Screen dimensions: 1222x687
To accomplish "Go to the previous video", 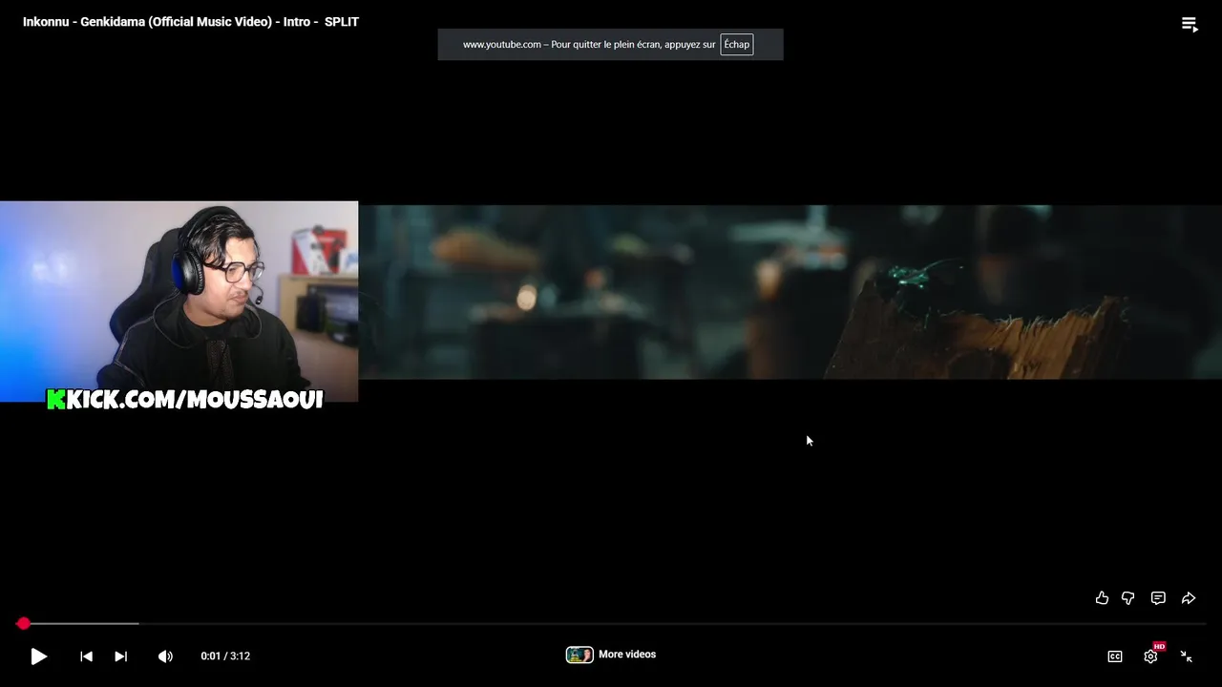I will click(86, 656).
